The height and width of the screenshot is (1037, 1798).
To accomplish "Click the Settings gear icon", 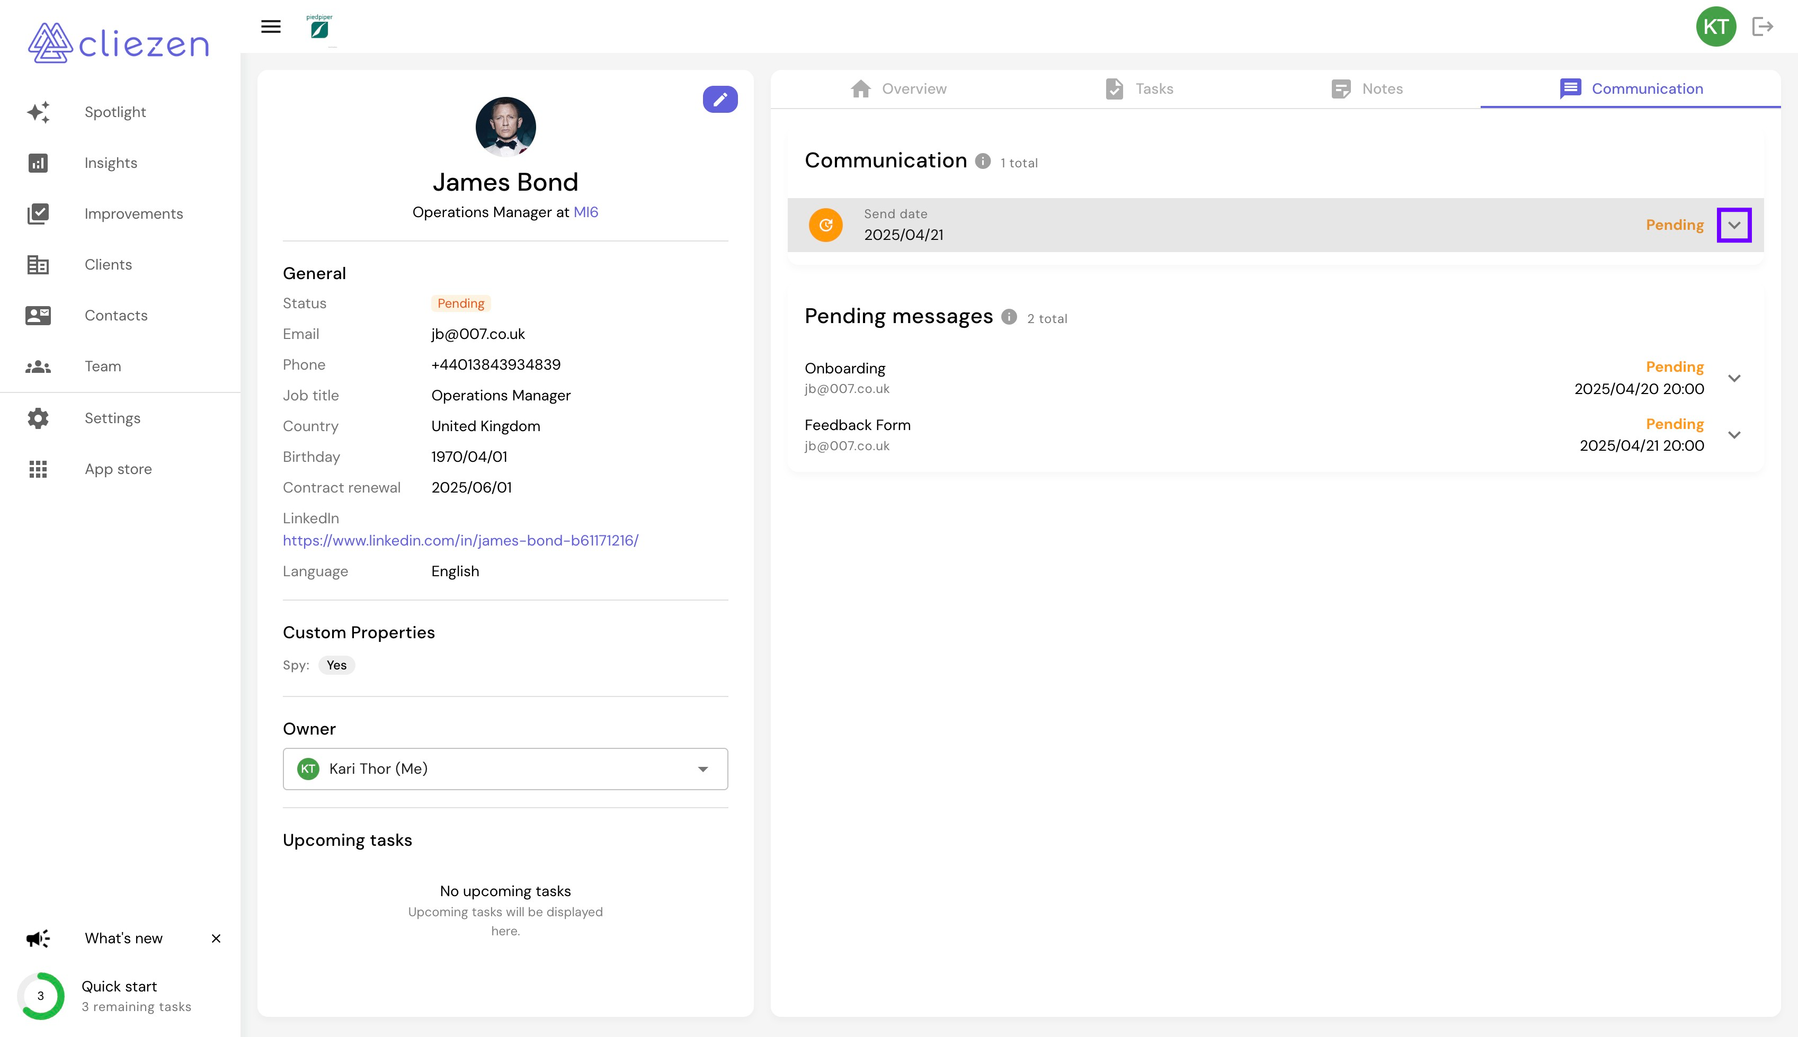I will 39,418.
